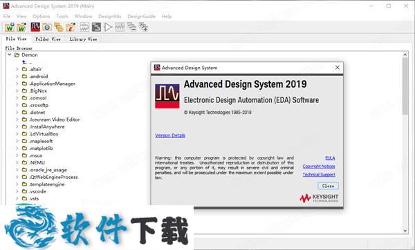The width and height of the screenshot is (415, 250).
Task: Open new schematic window icon
Action: coord(84,27)
